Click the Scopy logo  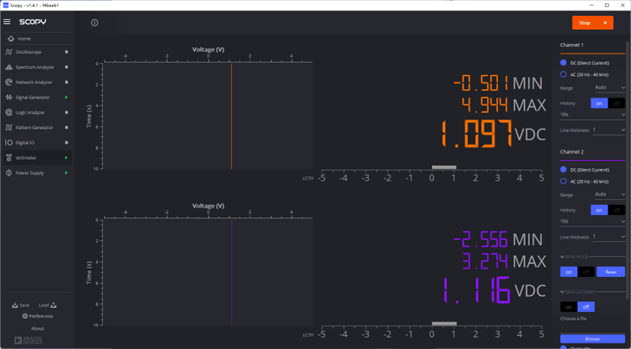pos(33,22)
